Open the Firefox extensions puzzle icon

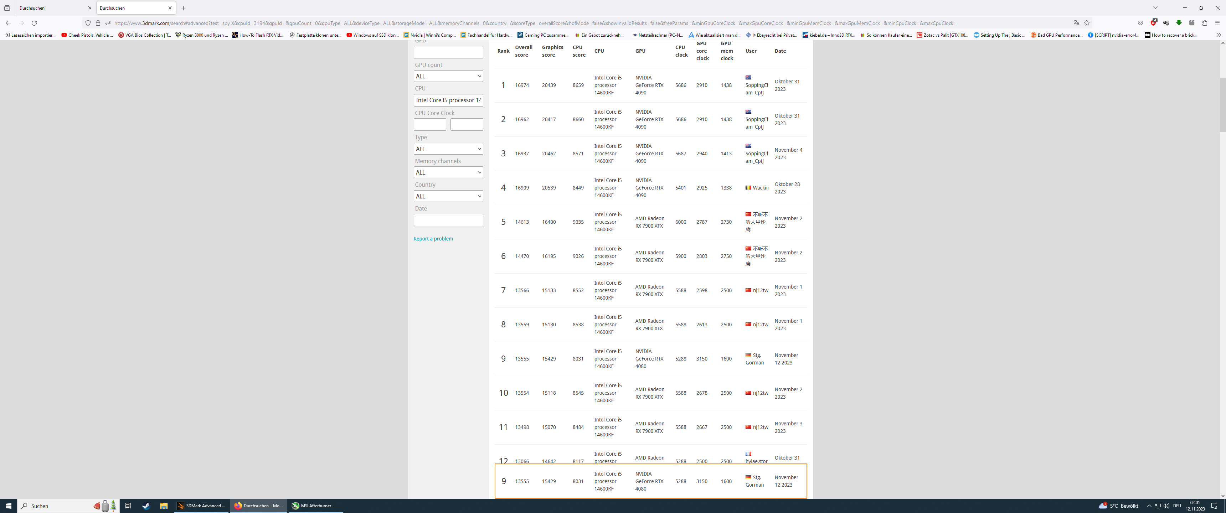pos(1205,23)
